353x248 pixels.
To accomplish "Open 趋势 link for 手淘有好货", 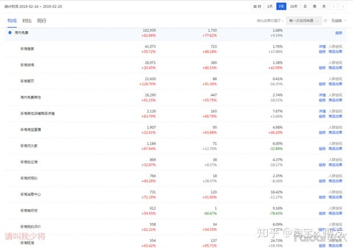I will pos(322,213).
